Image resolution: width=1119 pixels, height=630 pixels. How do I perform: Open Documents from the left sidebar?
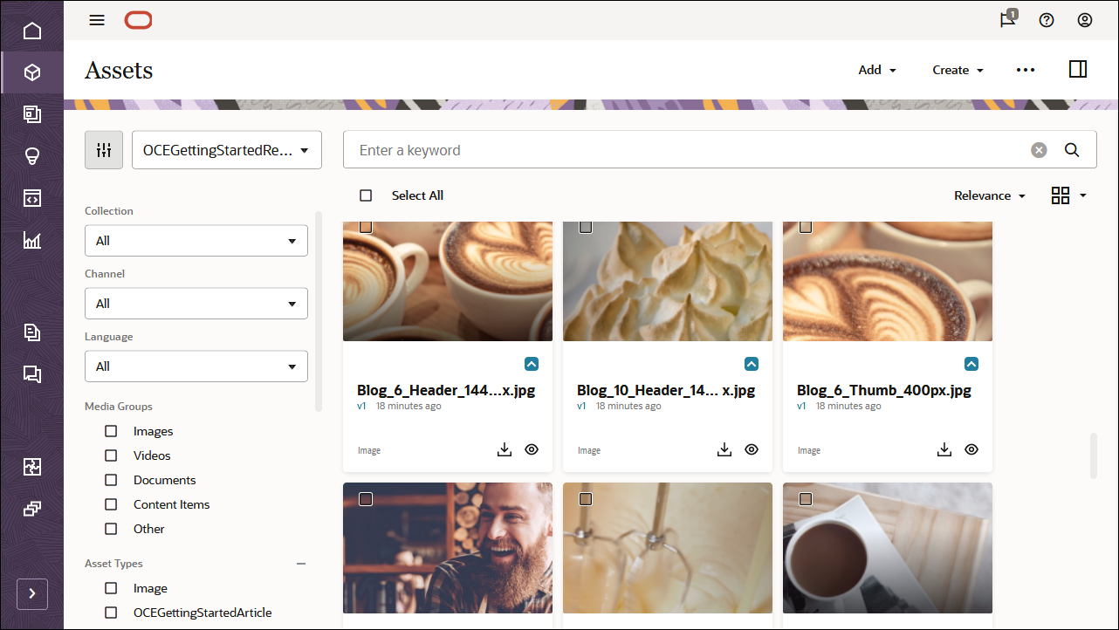click(32, 332)
